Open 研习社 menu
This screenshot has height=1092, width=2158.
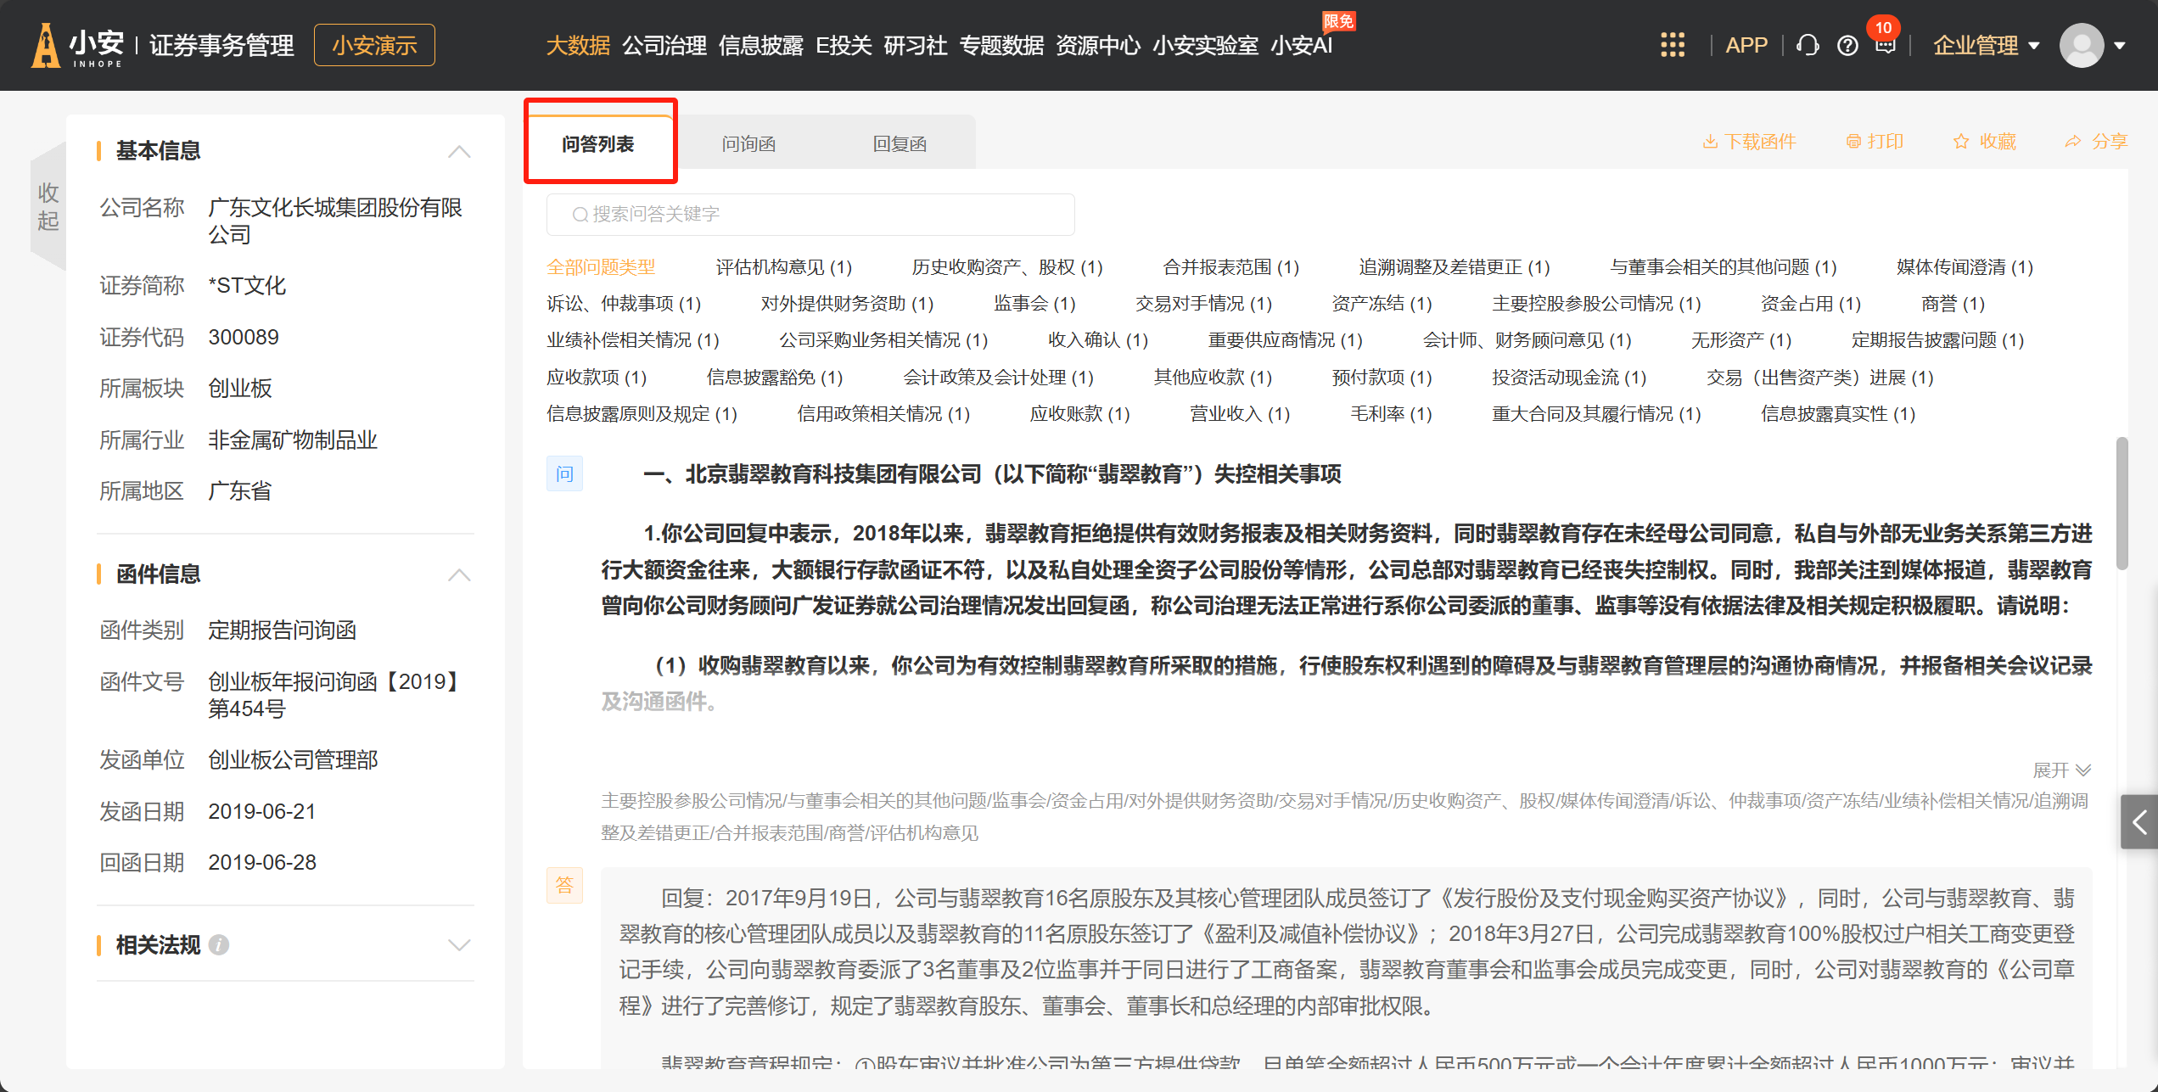pos(916,45)
